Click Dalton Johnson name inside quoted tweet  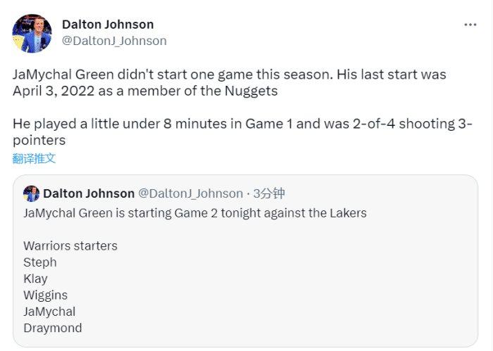(89, 193)
